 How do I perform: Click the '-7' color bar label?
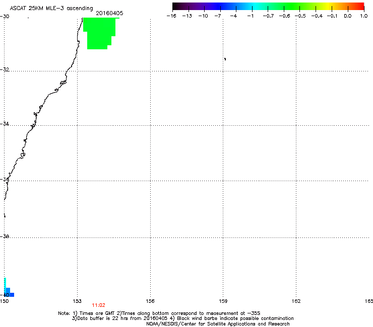click(218, 16)
